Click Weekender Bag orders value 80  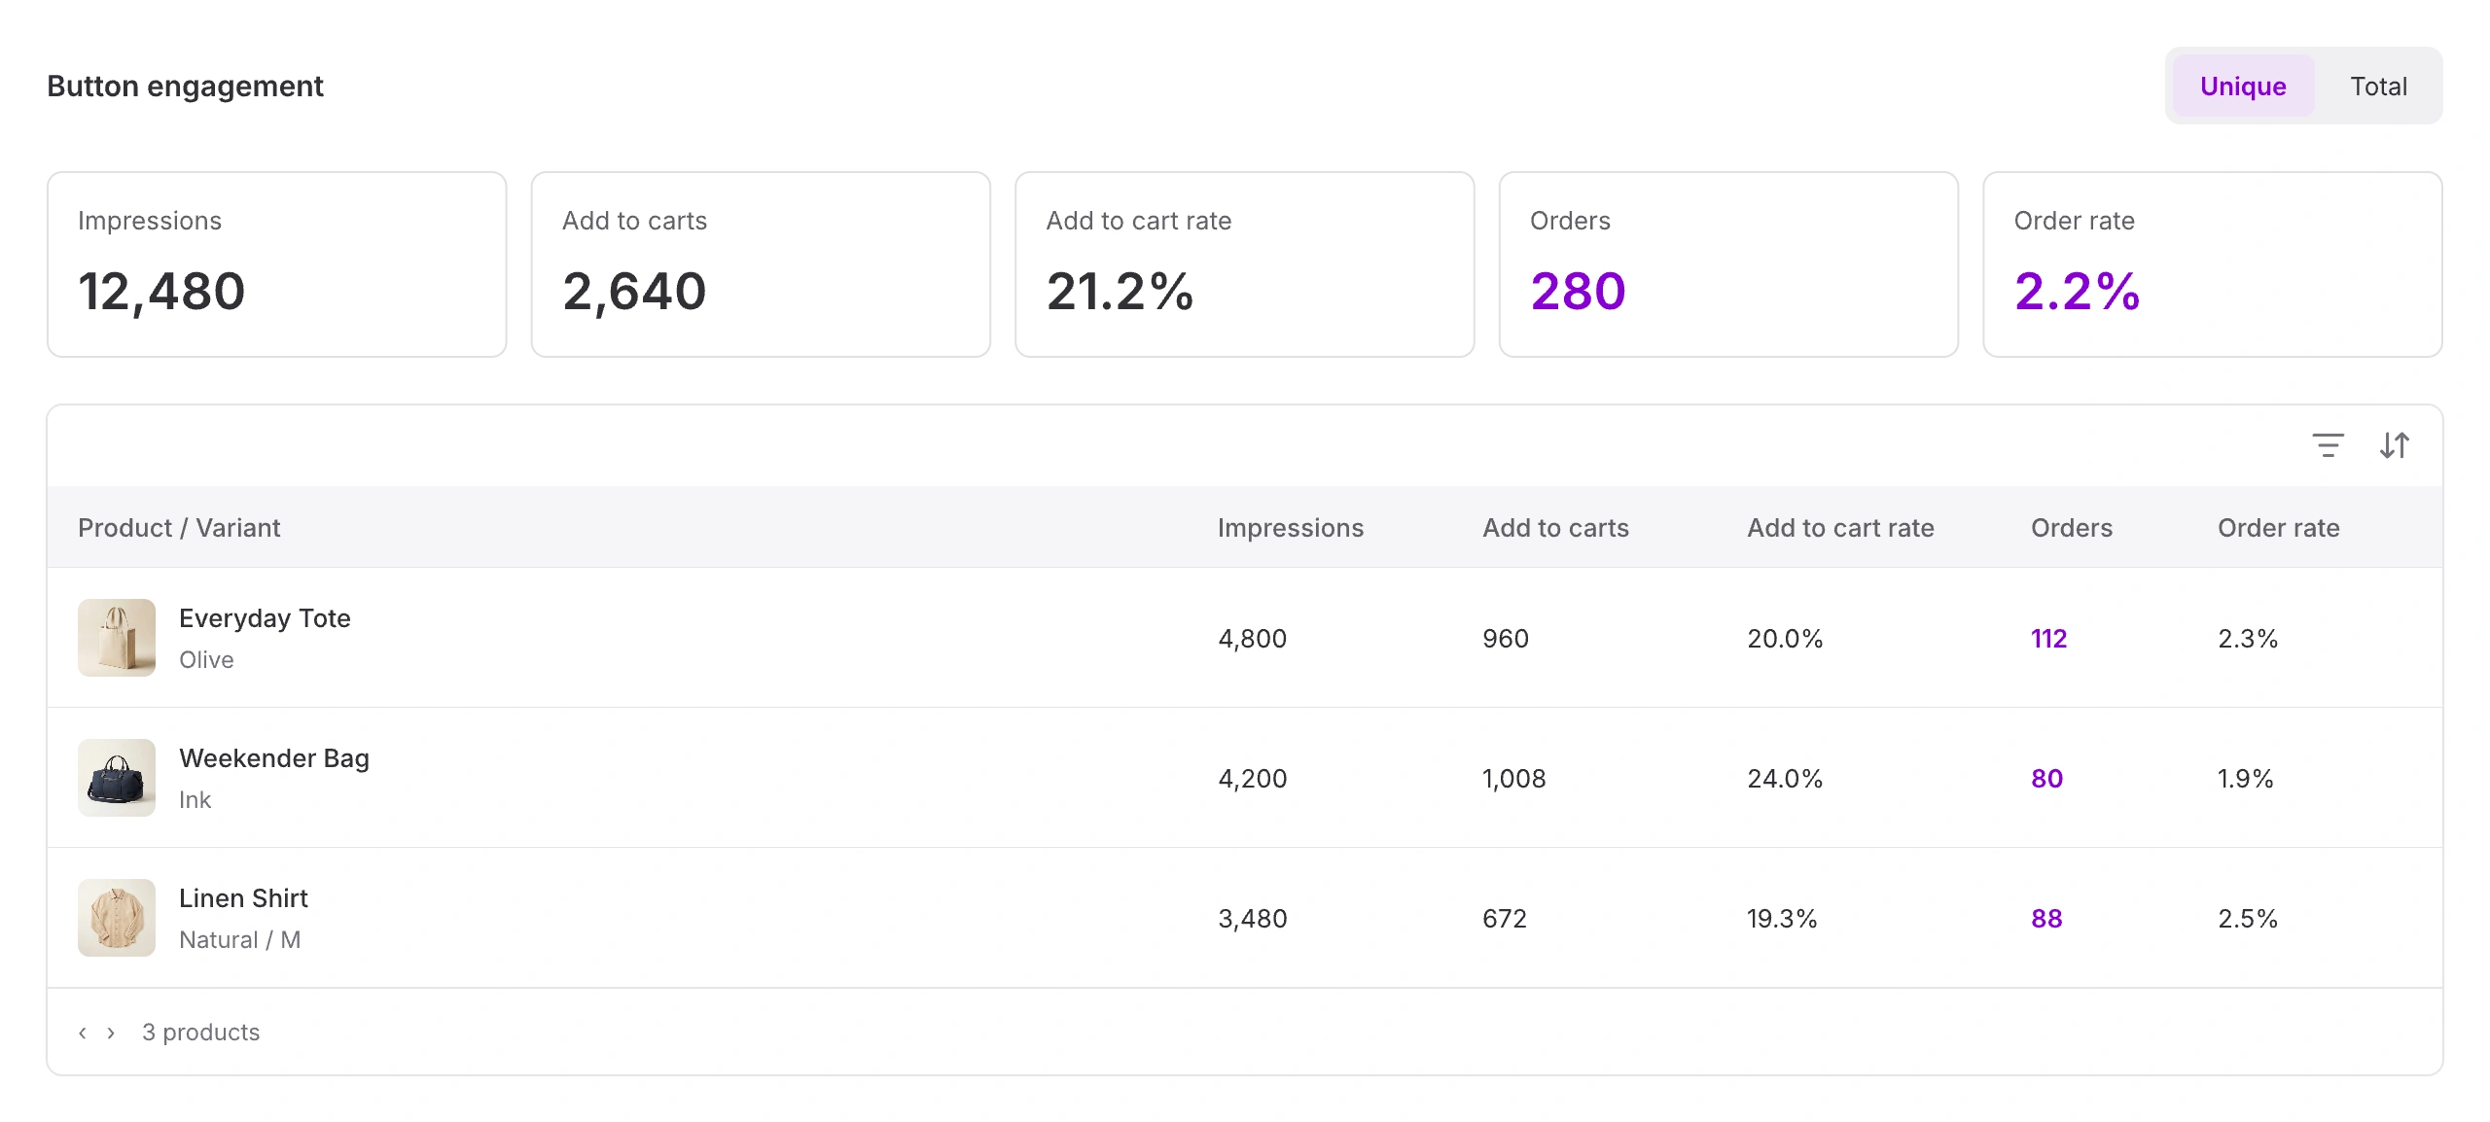pos(2046,779)
